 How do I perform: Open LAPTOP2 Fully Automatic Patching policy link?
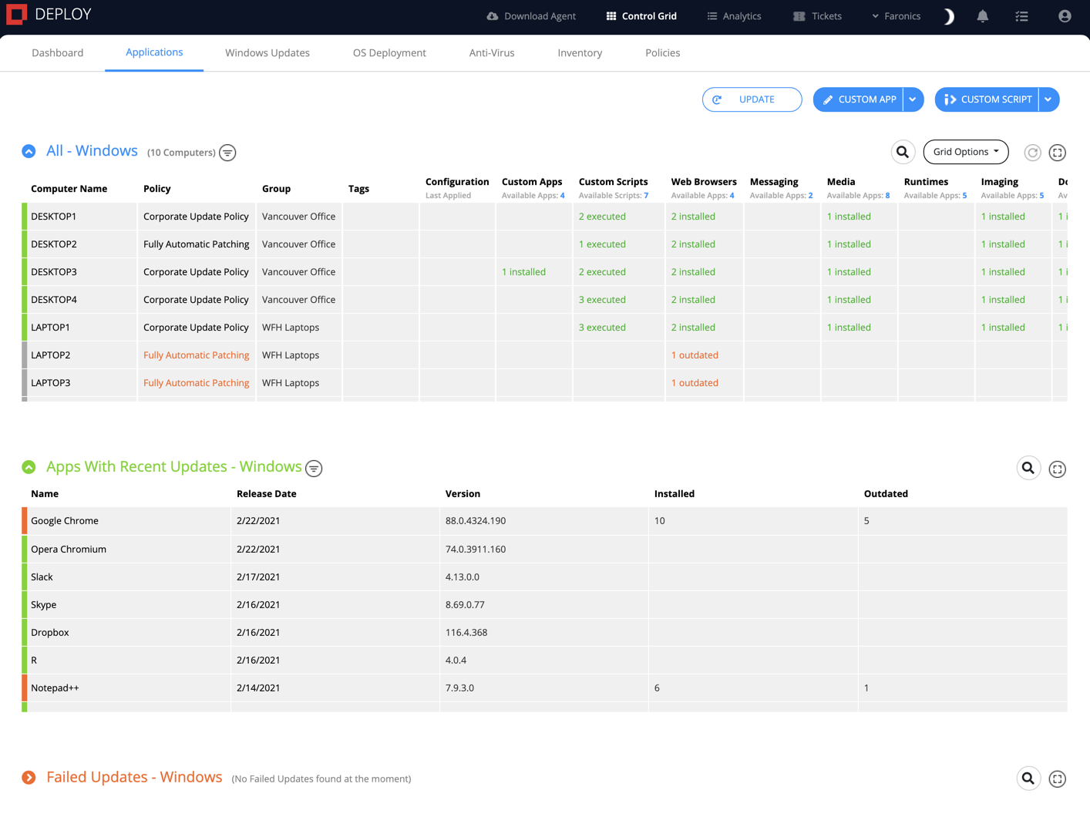[196, 355]
